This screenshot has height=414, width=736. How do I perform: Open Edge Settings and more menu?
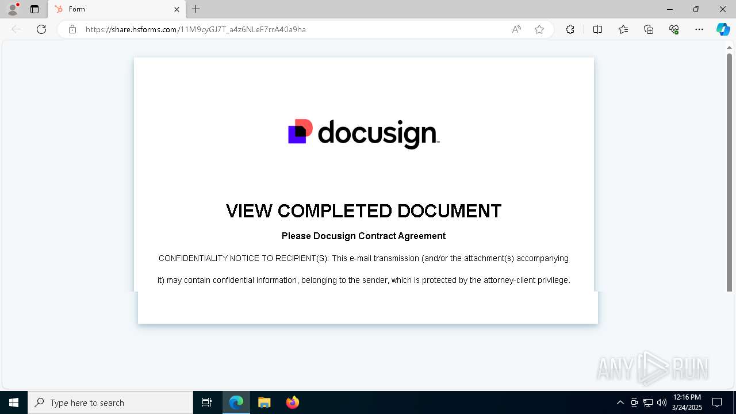[699, 29]
